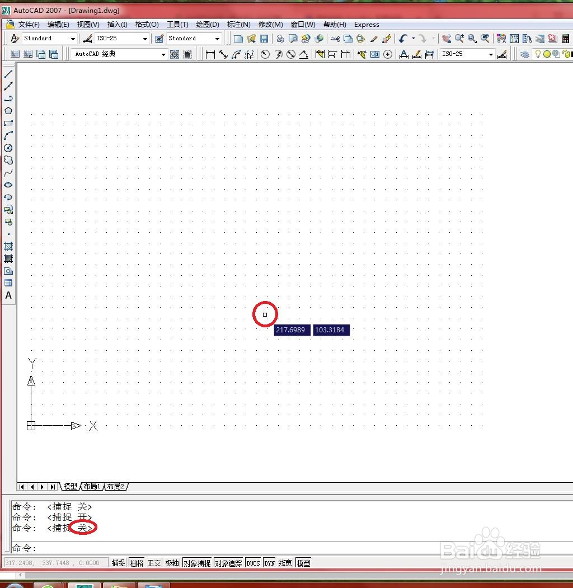Select the Rectangle draw tool

[8, 123]
